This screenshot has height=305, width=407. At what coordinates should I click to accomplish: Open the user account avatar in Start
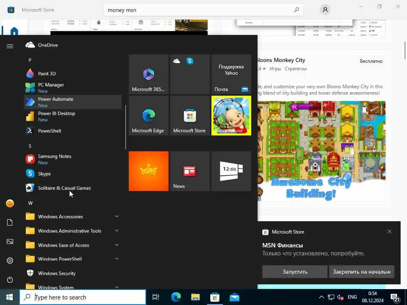pos(10,204)
